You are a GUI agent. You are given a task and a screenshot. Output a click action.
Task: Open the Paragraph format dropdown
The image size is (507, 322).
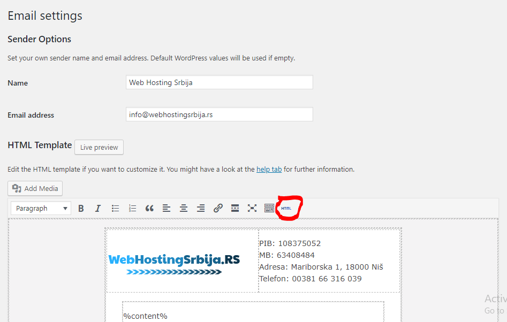point(41,208)
